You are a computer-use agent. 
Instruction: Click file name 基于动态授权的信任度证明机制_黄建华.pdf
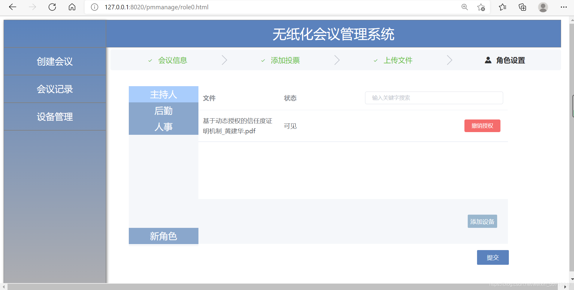point(237,126)
